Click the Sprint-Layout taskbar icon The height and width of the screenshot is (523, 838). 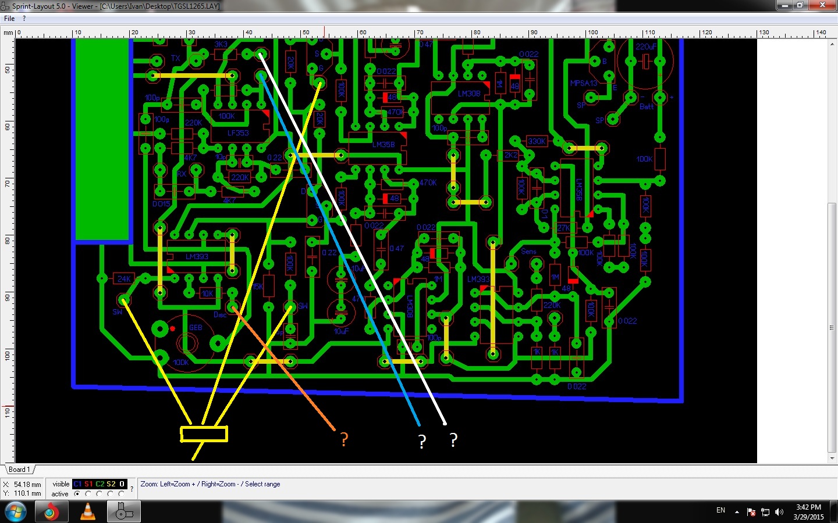123,512
